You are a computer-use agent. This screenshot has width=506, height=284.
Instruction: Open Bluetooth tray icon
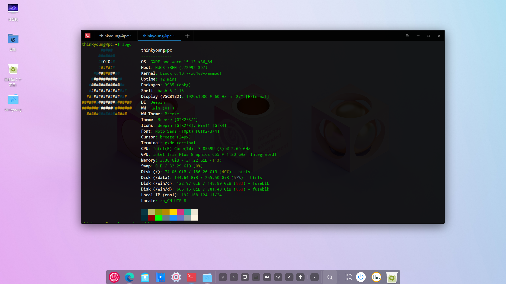(223, 277)
